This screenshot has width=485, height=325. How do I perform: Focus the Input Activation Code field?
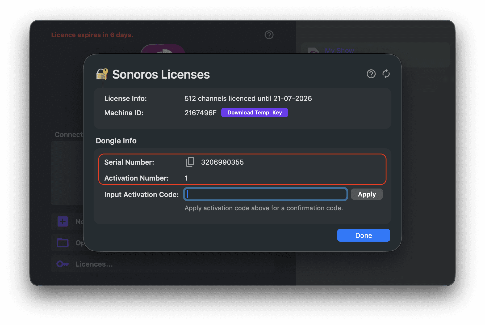(265, 194)
